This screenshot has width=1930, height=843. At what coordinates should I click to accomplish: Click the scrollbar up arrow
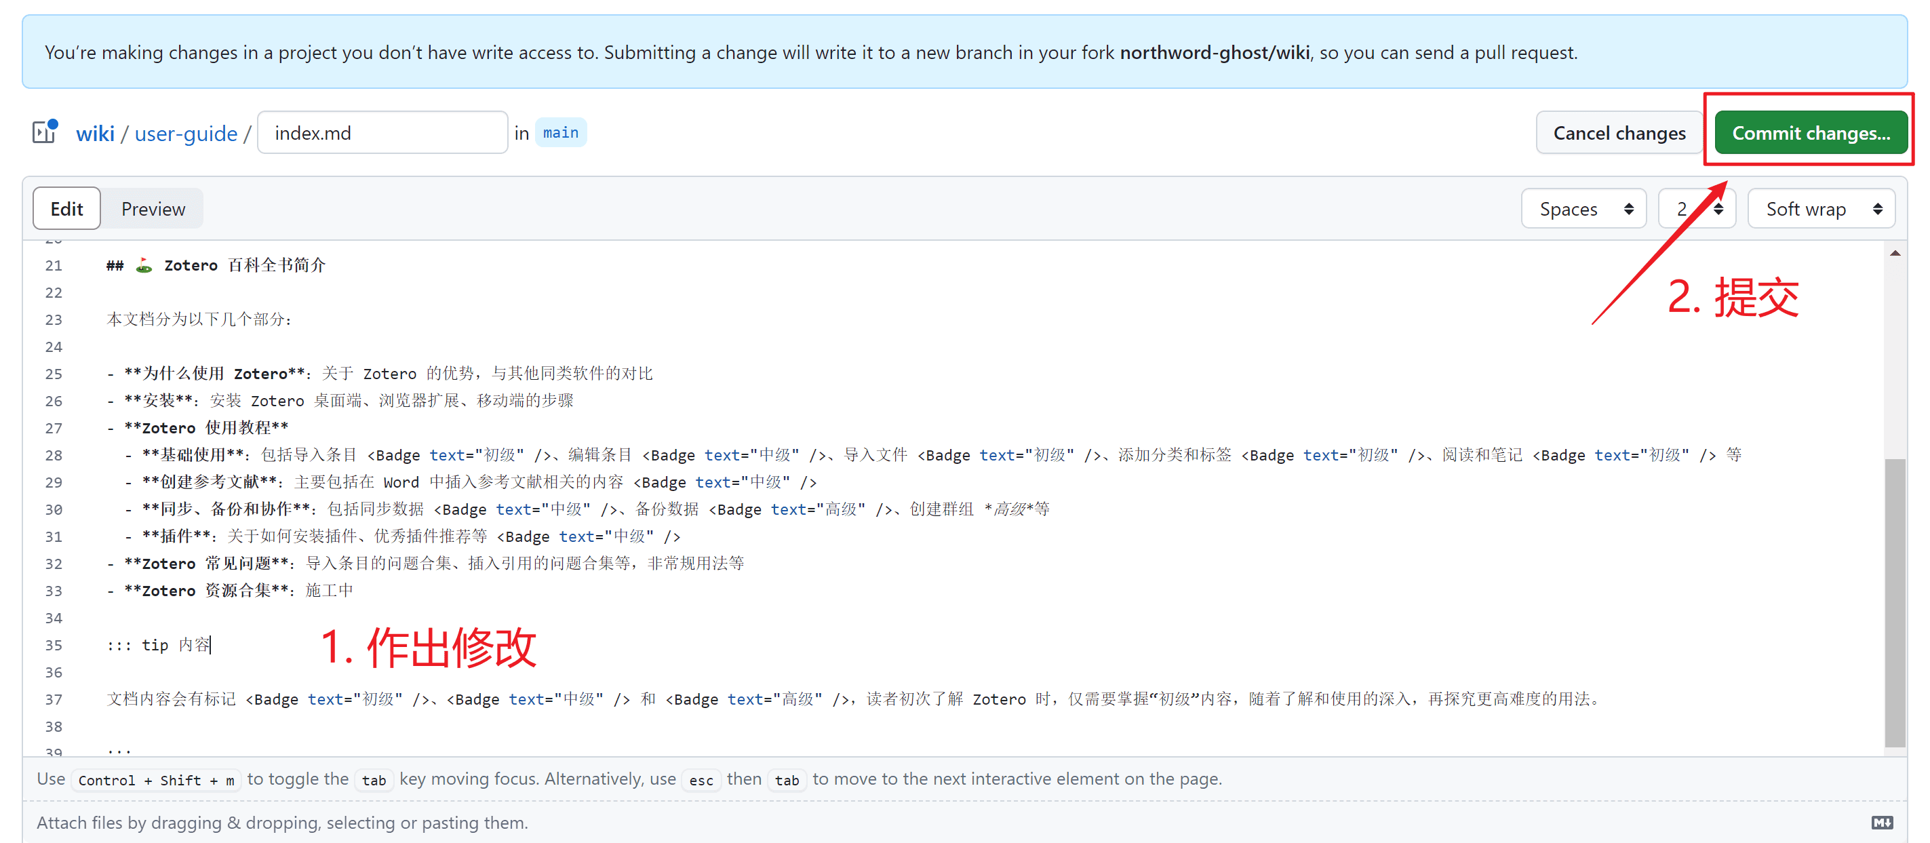tap(1895, 253)
